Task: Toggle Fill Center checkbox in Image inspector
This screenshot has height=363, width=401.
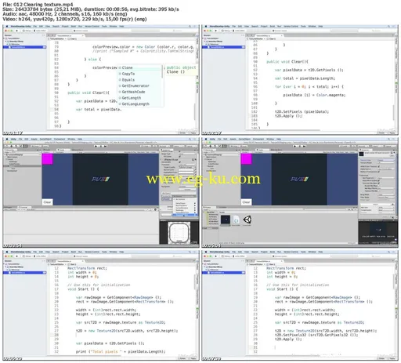Action: point(180,156)
